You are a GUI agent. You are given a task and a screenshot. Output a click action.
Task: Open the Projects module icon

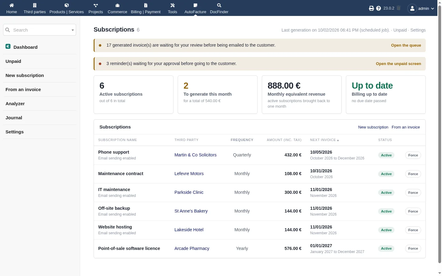pos(96,5)
